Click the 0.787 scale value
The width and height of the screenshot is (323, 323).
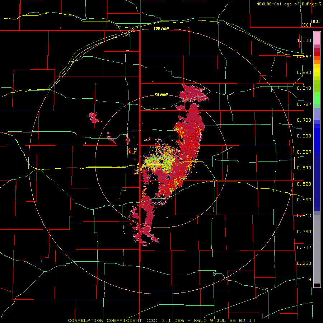pyautogui.click(x=304, y=104)
